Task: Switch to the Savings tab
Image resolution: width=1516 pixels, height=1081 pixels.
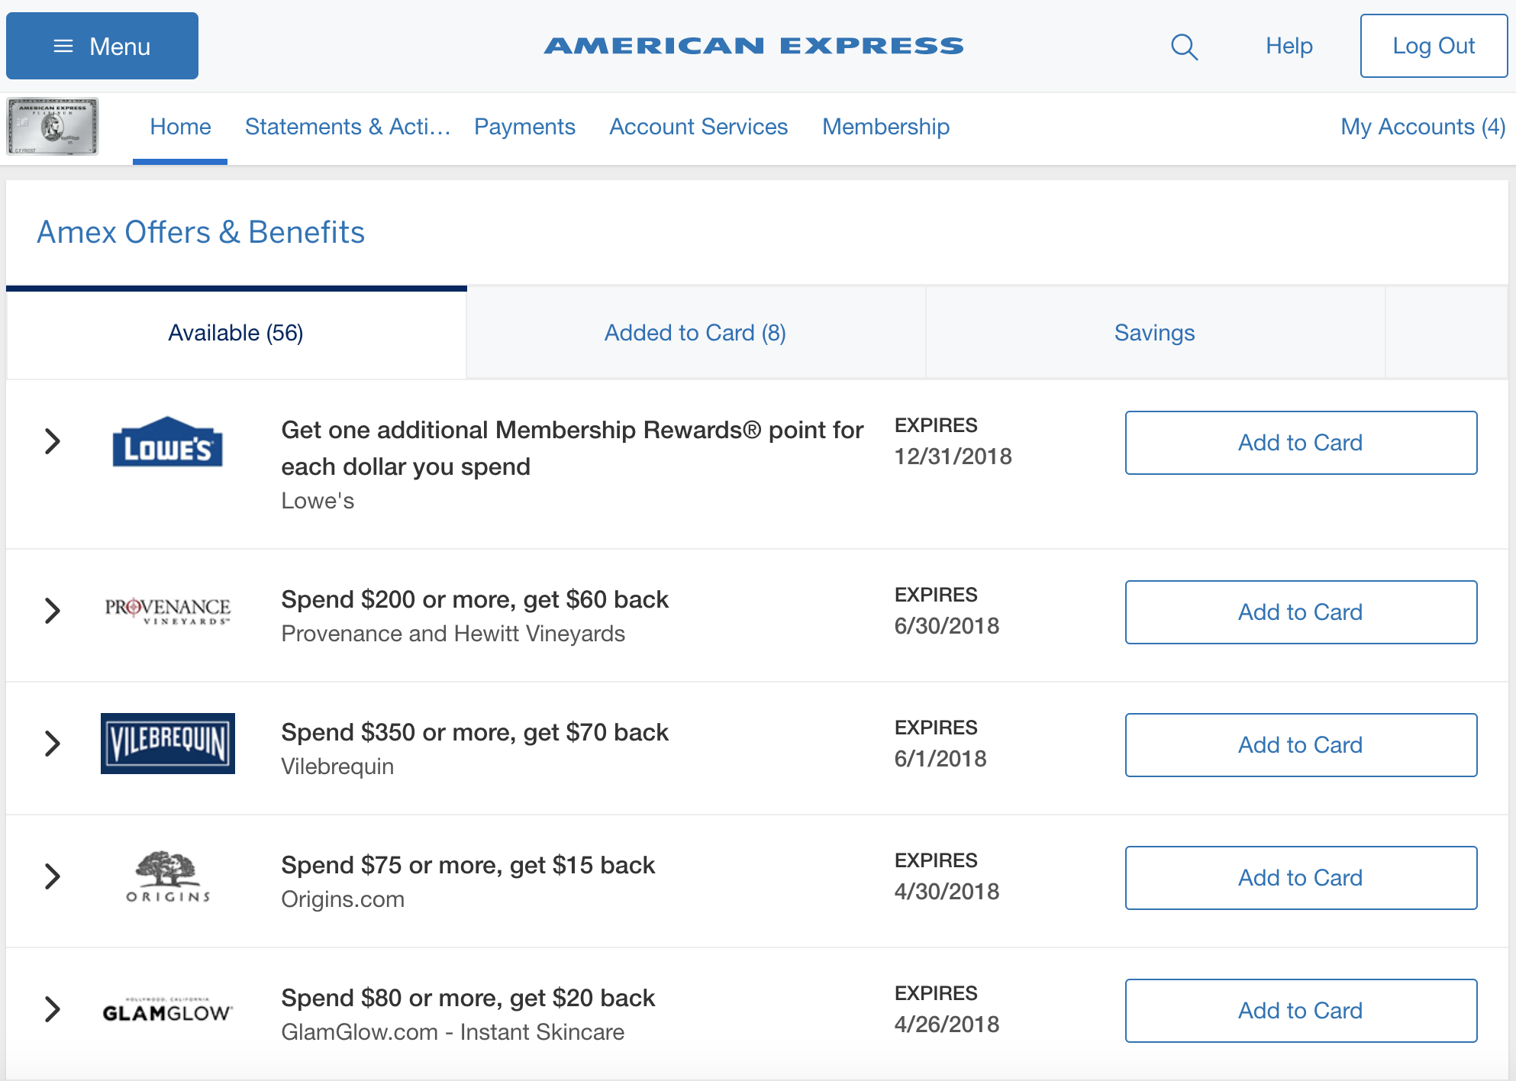Action: pyautogui.click(x=1155, y=333)
